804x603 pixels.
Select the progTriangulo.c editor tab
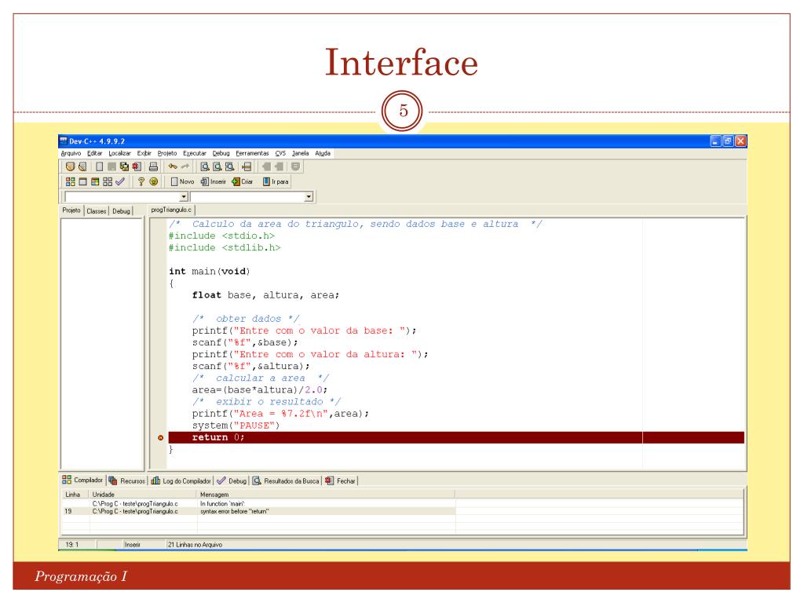[171, 210]
